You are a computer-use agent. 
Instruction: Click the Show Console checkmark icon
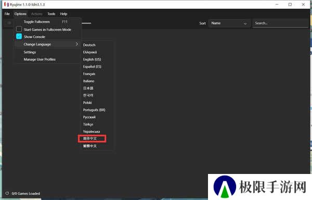19,36
